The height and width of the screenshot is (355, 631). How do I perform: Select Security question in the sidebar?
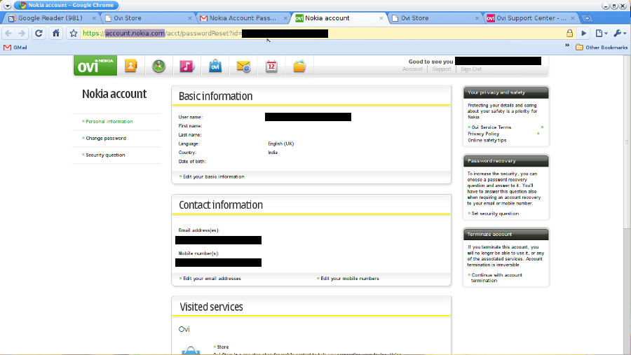(105, 155)
